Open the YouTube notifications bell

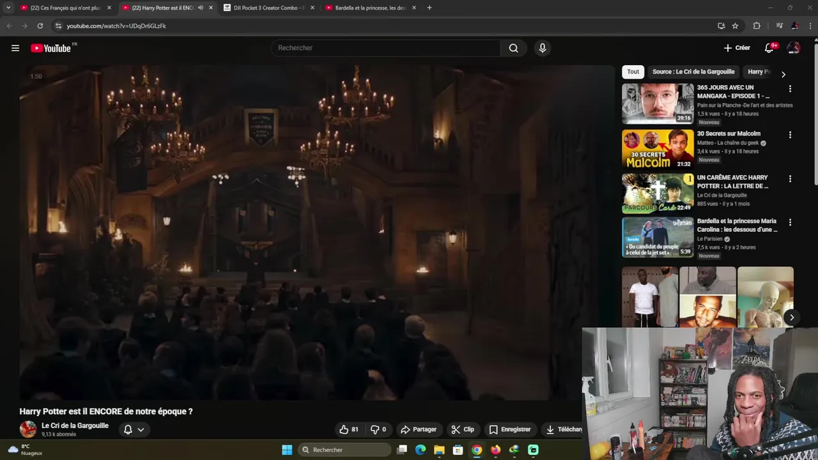click(x=769, y=48)
